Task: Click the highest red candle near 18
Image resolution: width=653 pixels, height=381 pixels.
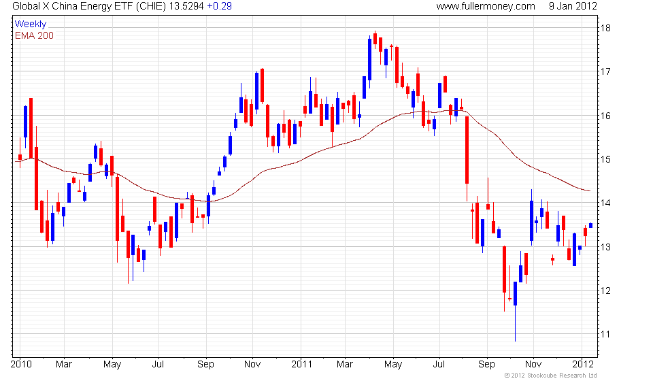Action: (375, 39)
